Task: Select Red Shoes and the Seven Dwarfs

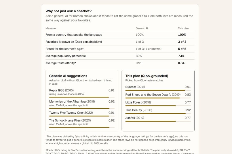Action: (153, 95)
